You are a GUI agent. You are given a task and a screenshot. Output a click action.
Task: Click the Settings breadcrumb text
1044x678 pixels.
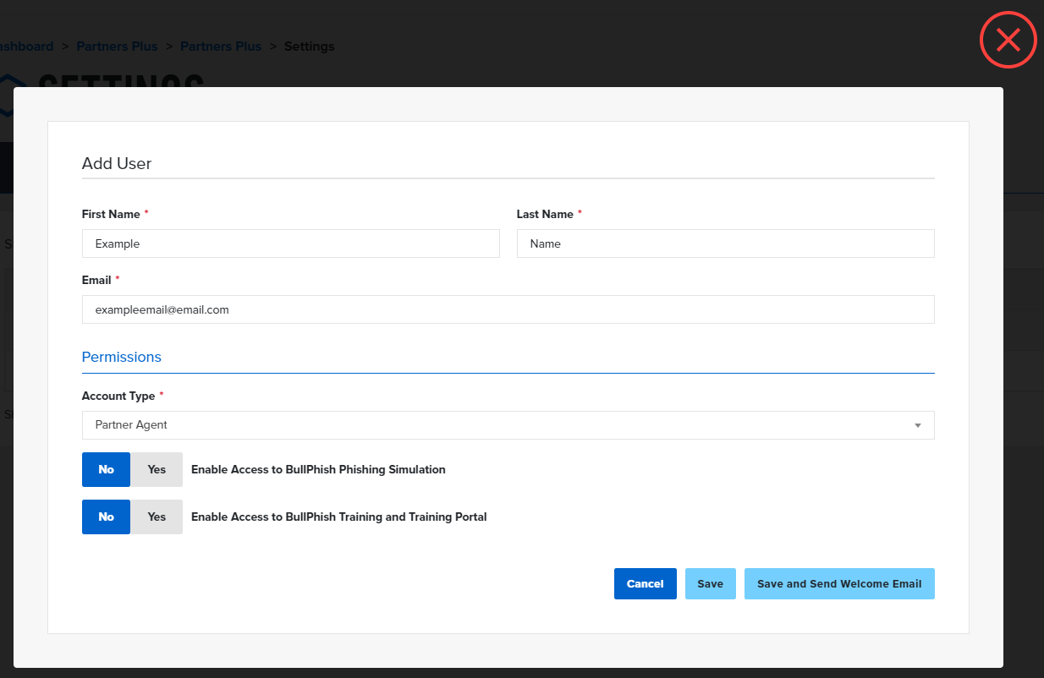[x=310, y=46]
